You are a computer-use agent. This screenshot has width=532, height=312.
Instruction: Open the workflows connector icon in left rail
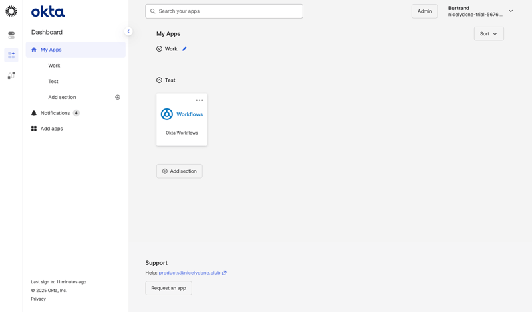(x=11, y=75)
